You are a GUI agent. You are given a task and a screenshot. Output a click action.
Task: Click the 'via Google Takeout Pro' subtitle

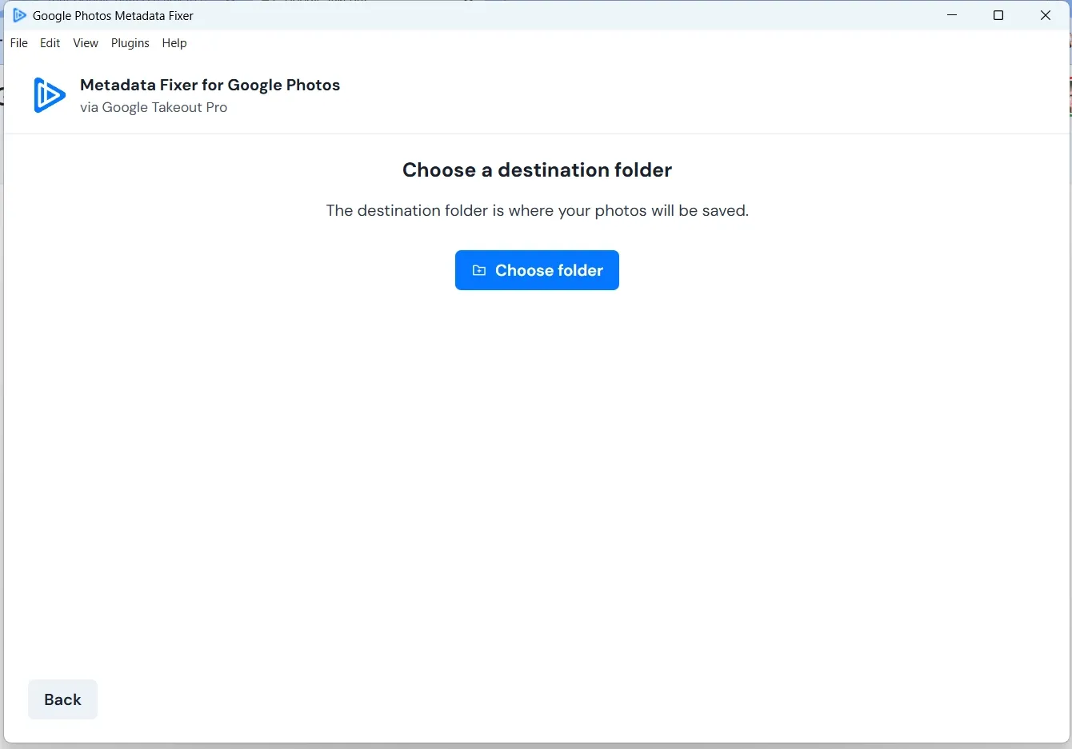pyautogui.click(x=154, y=107)
